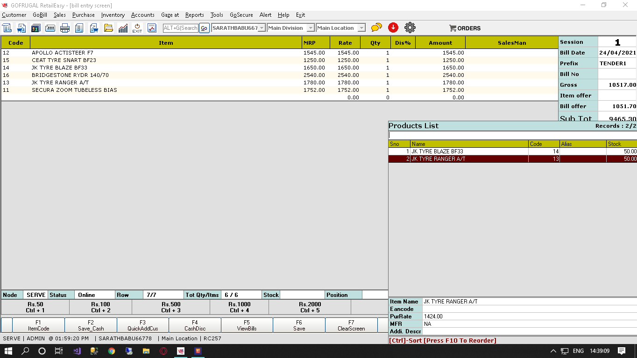Click the sales analytics bar-chart icon

123,28
